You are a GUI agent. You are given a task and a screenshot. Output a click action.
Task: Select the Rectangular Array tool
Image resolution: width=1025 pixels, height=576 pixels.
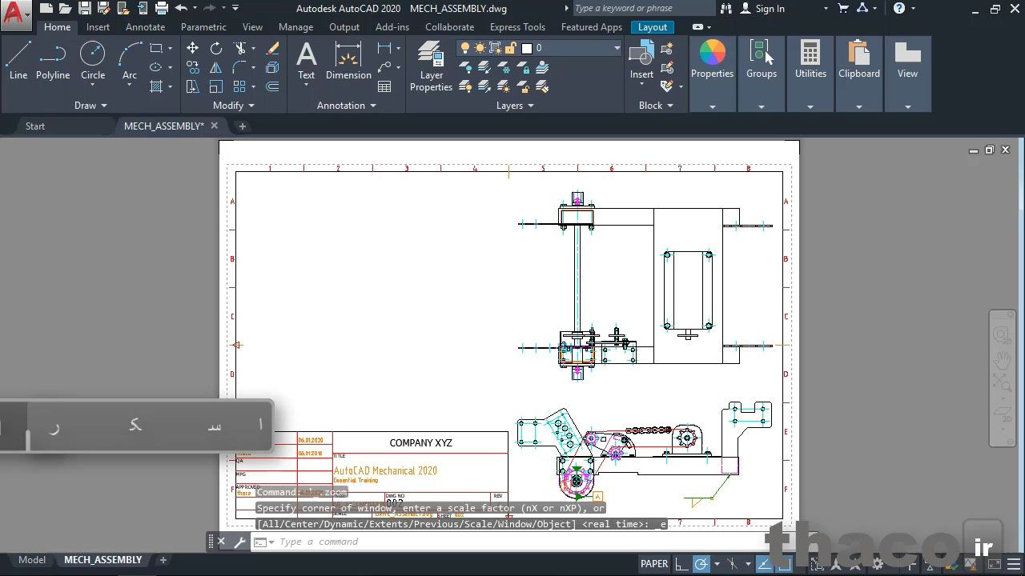click(239, 86)
